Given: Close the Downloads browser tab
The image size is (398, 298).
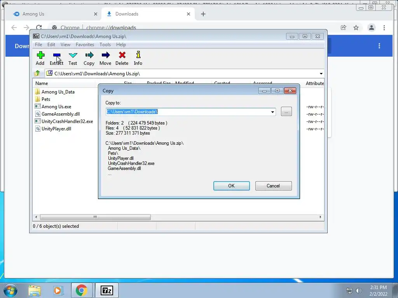Looking at the screenshot, I should pos(189,14).
